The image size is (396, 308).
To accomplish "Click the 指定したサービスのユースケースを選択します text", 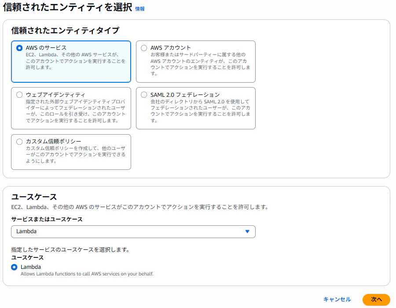I will point(70,249).
